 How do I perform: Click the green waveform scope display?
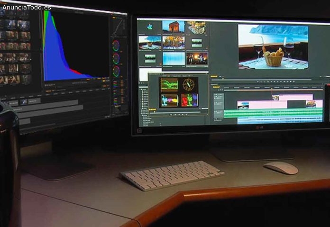169,85
